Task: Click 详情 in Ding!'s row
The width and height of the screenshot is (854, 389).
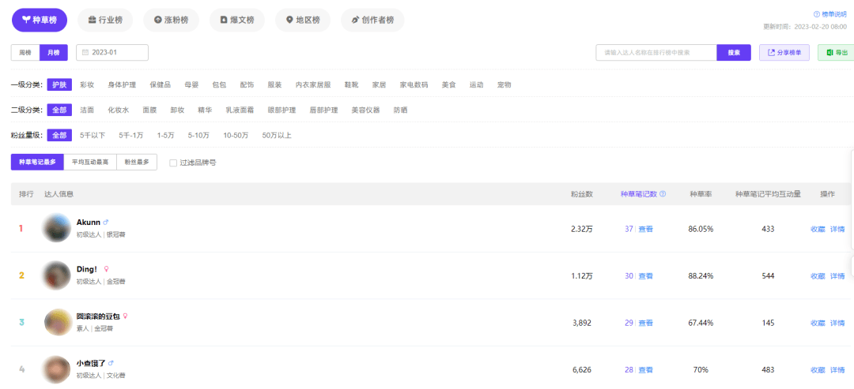Action: pyautogui.click(x=837, y=276)
